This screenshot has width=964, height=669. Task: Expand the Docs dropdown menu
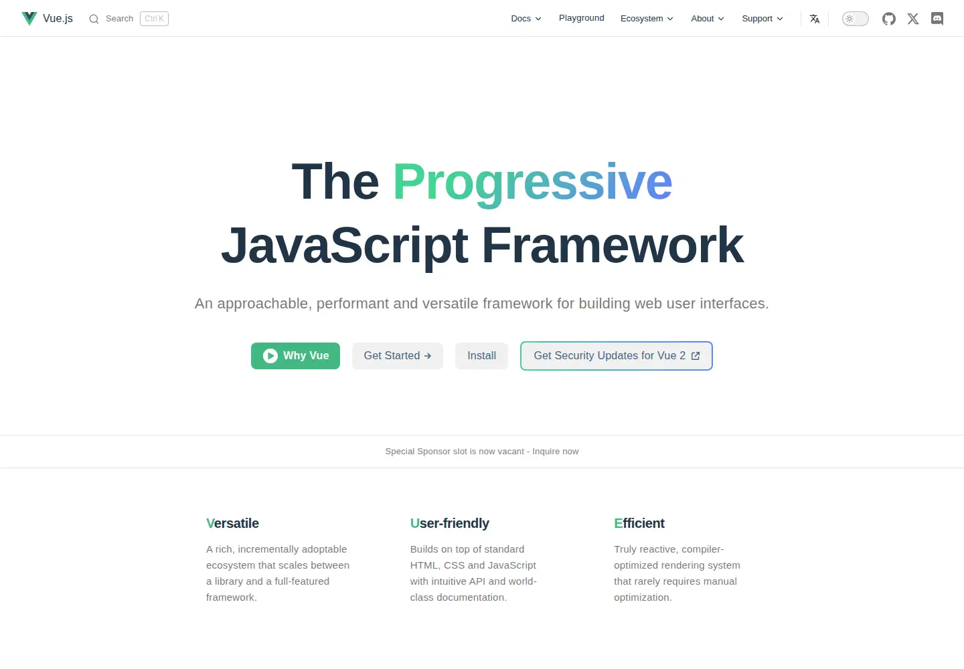[x=526, y=19]
